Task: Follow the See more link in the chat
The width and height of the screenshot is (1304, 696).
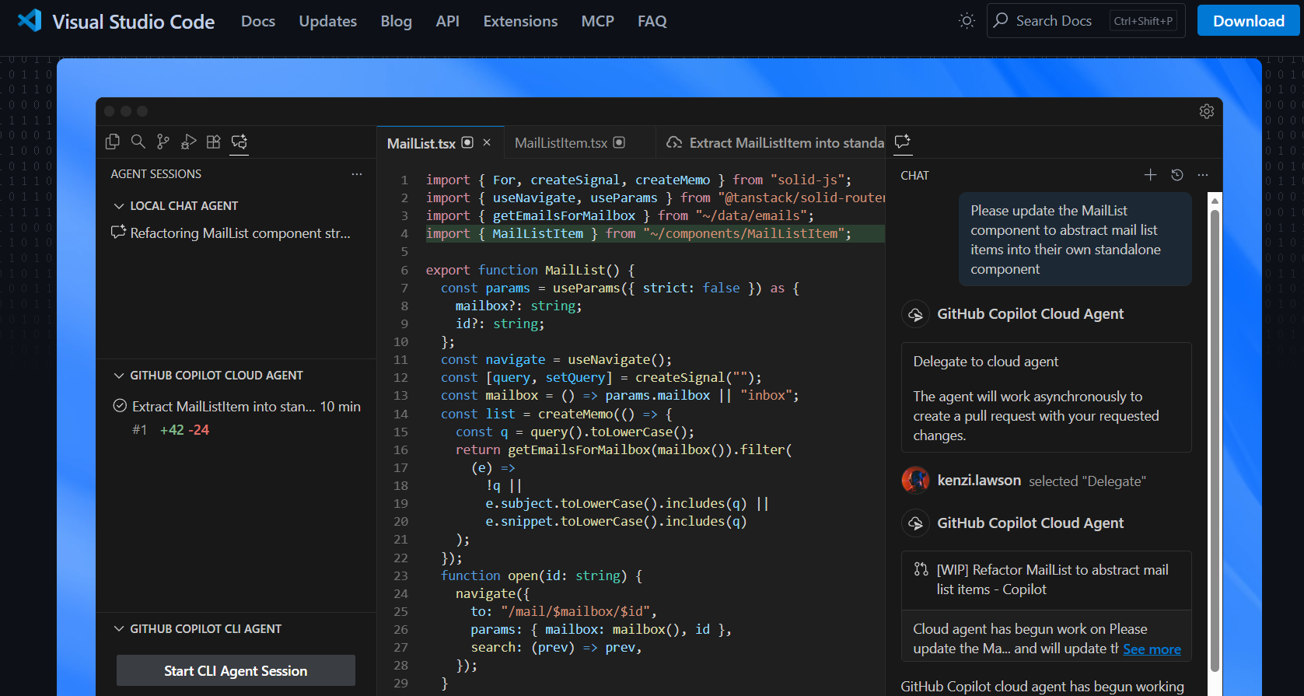Action: click(1152, 649)
